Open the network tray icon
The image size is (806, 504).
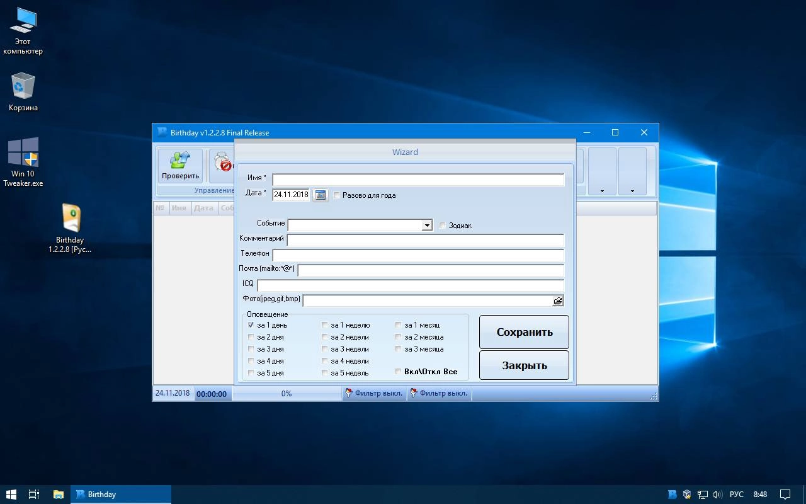pos(701,495)
